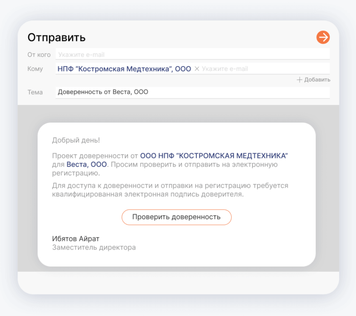Click the signature name Ибятов Айрат

76,239
